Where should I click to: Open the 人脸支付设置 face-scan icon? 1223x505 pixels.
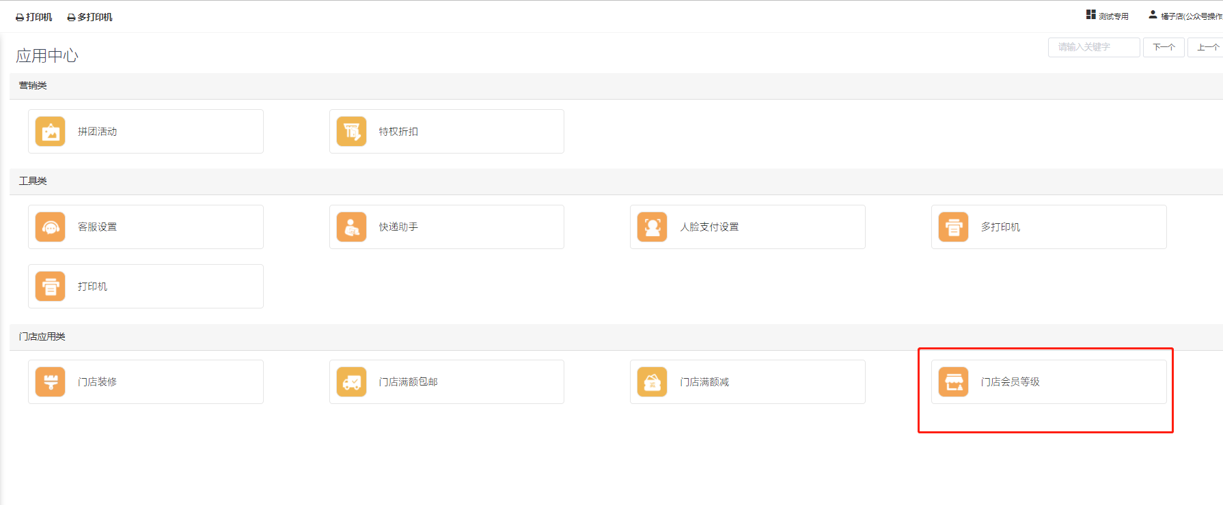[652, 227]
